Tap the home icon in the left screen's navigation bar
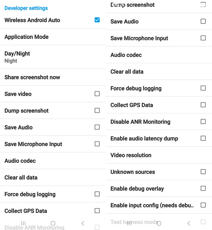 tap(53, 223)
